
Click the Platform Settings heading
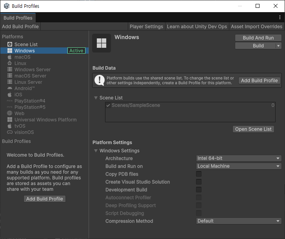(x=112, y=142)
